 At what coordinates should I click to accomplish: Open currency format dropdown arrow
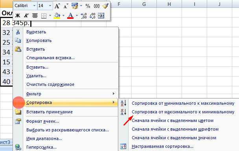pos(81,6)
